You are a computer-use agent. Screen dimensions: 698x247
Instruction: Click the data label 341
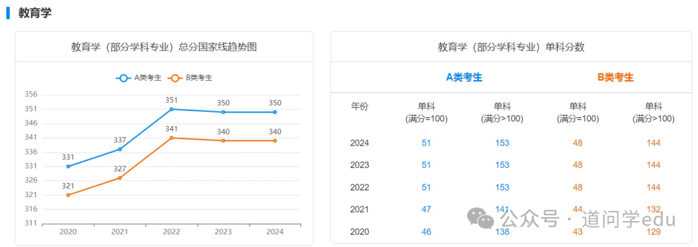point(171,129)
